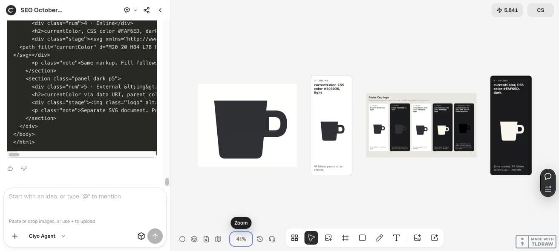Select the AI video generation tool
This screenshot has height=251, width=559.
[435, 238]
